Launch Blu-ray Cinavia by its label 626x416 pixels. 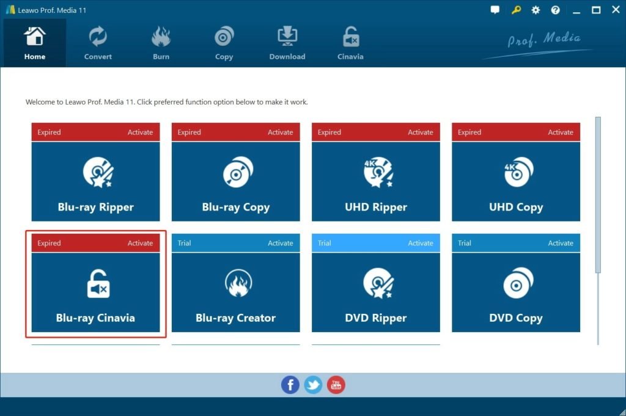tap(95, 318)
